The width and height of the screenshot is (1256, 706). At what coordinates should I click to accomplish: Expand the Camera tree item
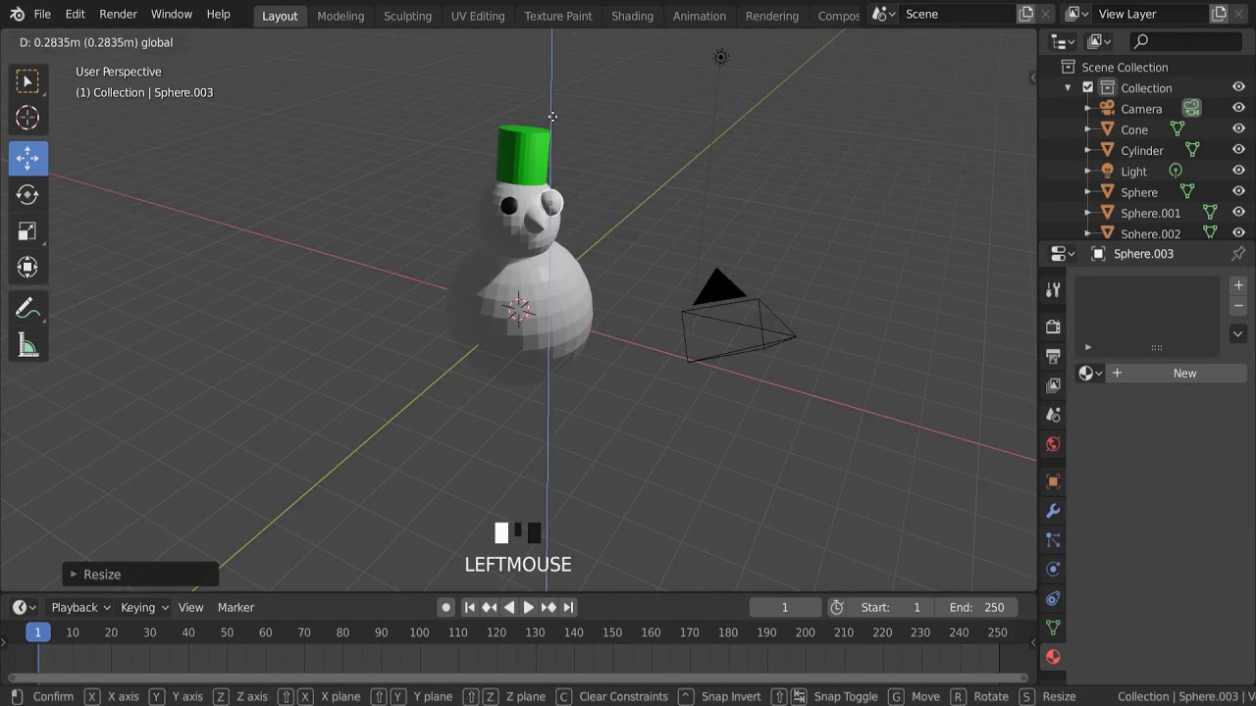pyautogui.click(x=1087, y=109)
